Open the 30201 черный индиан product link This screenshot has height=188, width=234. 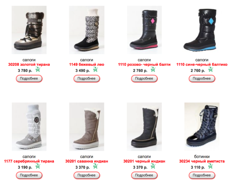[144, 161]
